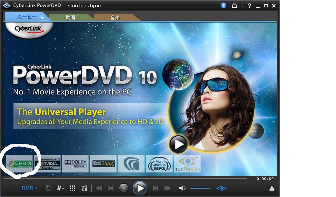Screen dimensions: 336x197
Task: Switch to the 動画 tab
Action: [x=70, y=18]
